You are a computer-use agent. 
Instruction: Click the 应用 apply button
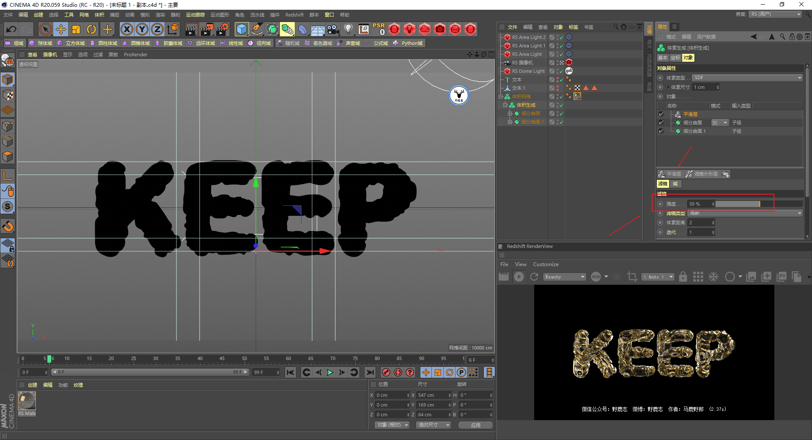coord(476,425)
